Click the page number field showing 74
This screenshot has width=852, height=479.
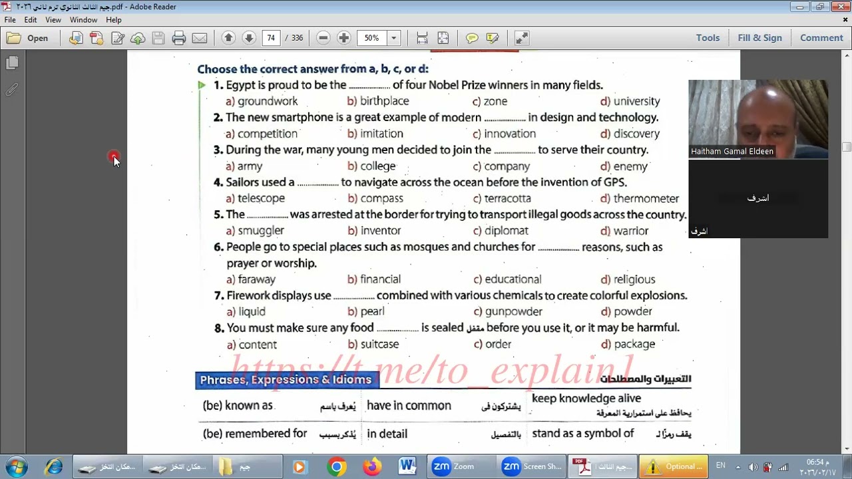point(271,38)
